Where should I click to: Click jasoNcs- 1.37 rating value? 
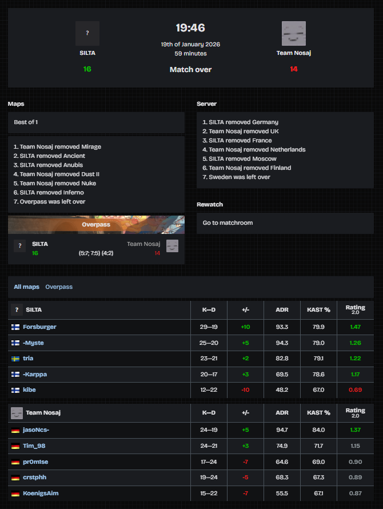click(356, 430)
